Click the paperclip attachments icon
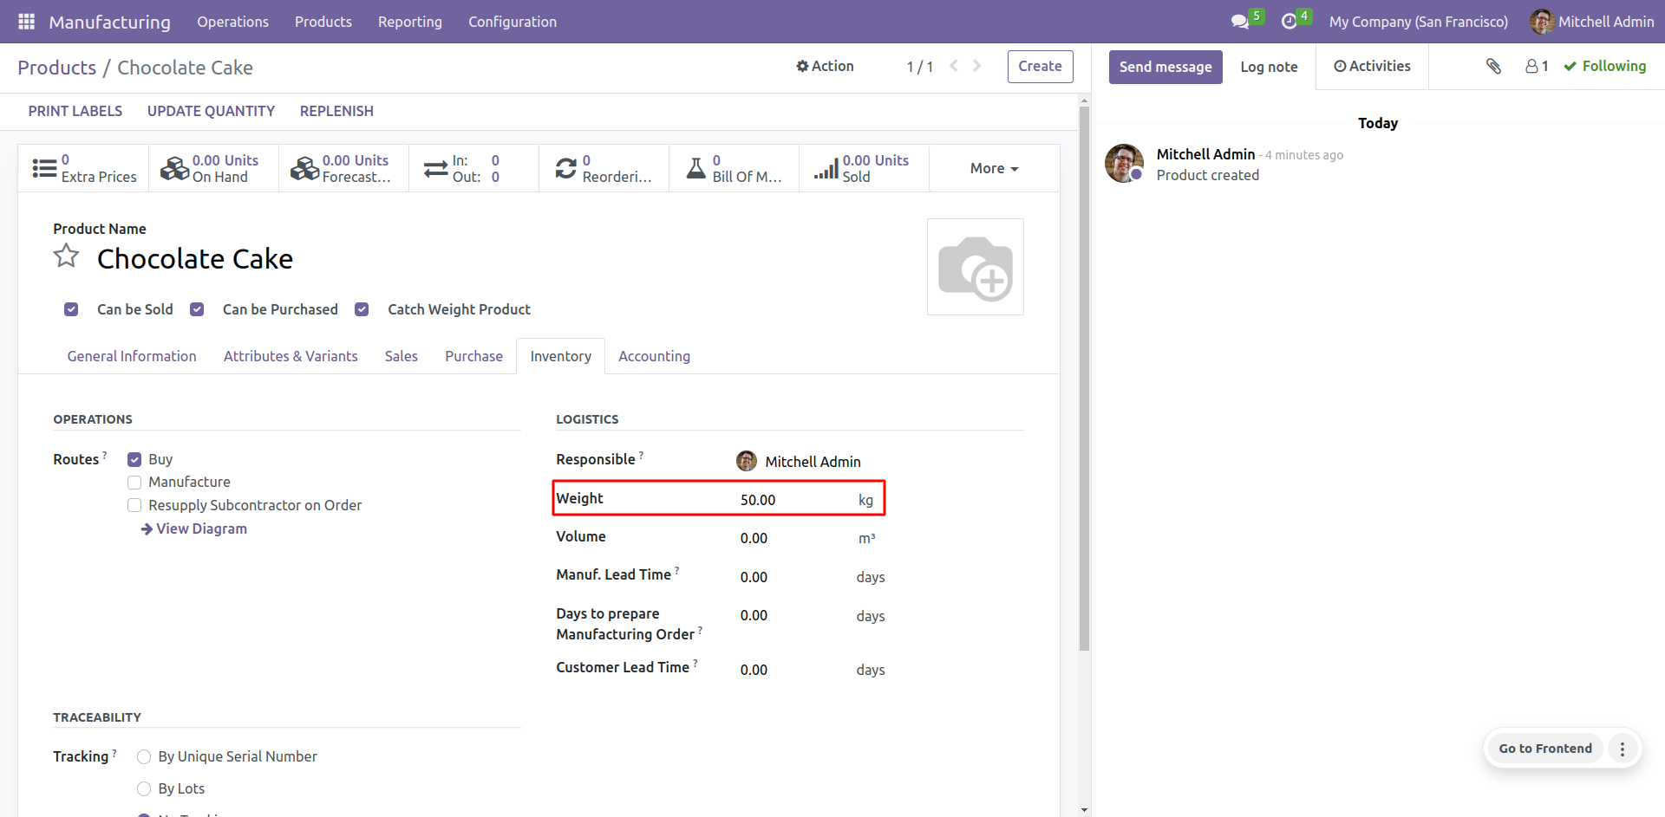The image size is (1665, 817). tap(1493, 66)
